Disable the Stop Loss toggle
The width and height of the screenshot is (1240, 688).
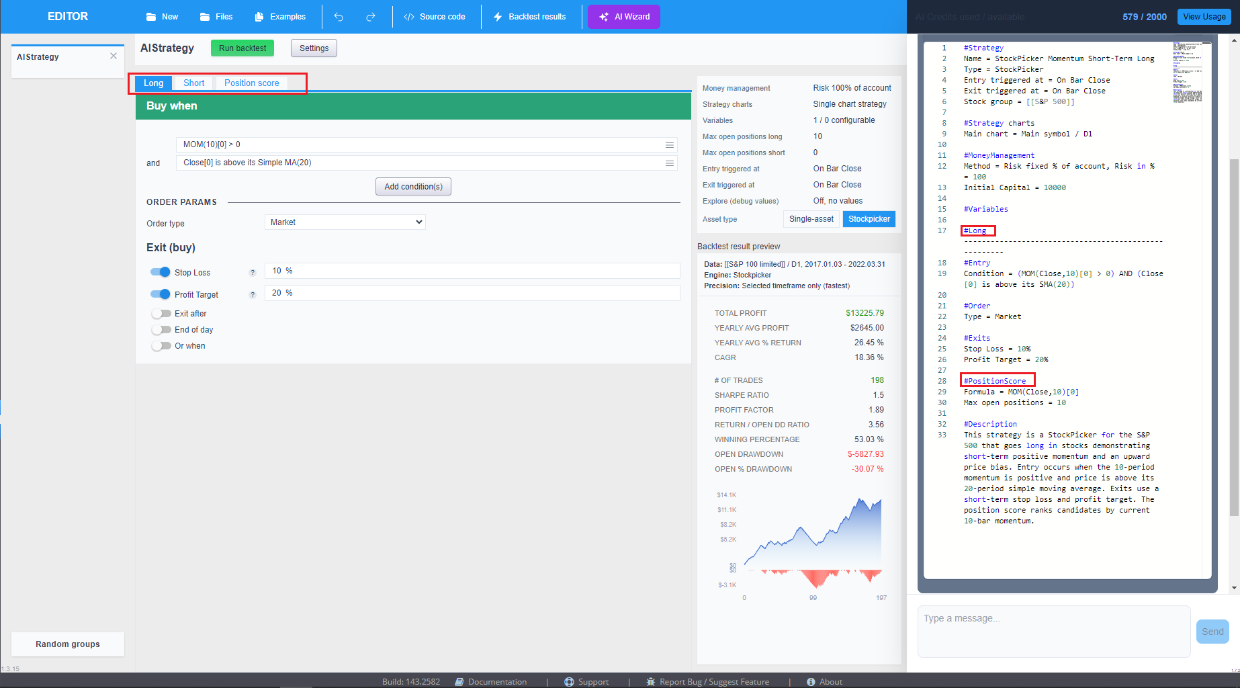[x=161, y=272]
